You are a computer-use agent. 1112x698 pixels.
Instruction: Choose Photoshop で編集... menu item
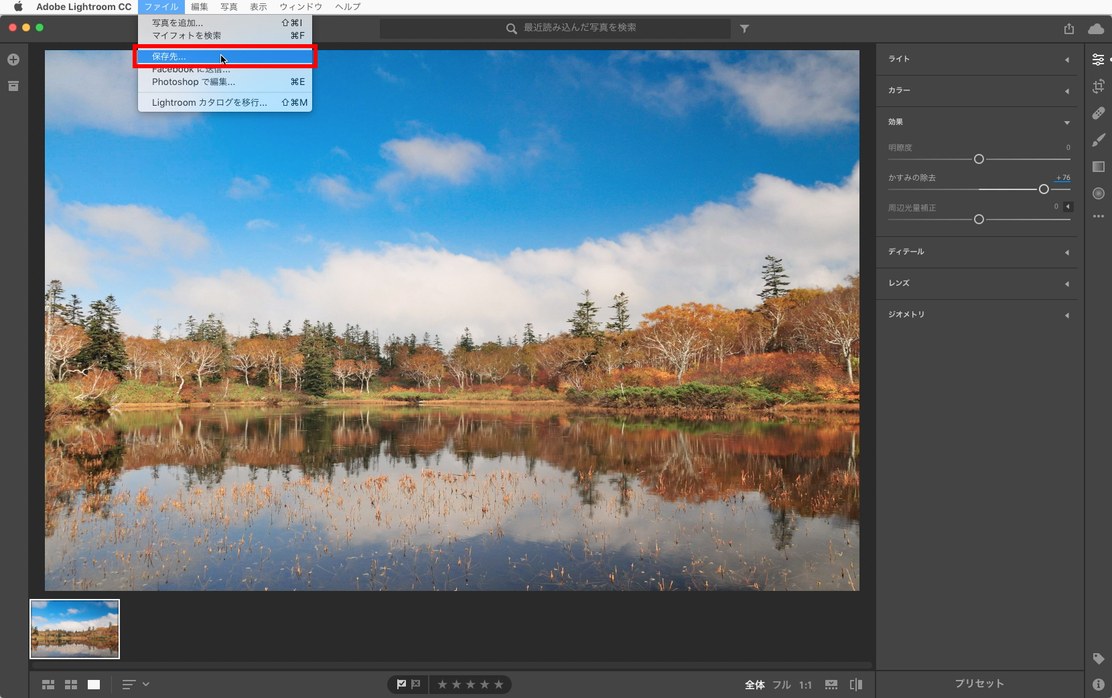point(225,82)
